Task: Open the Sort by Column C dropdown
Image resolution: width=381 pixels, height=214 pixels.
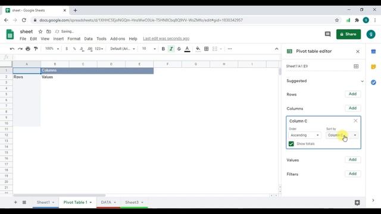Action: [342, 135]
